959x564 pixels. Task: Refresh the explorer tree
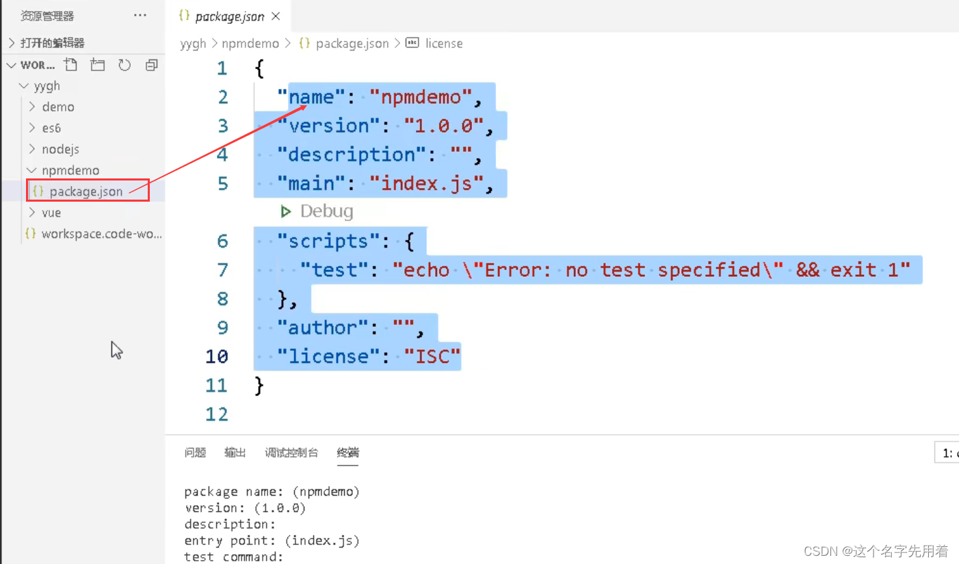coord(124,65)
